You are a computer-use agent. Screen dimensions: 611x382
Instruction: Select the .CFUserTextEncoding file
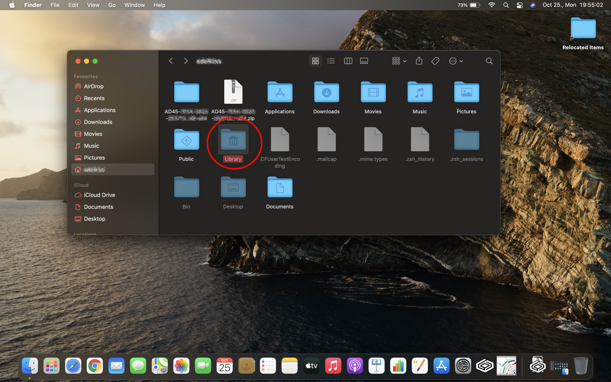[280, 139]
